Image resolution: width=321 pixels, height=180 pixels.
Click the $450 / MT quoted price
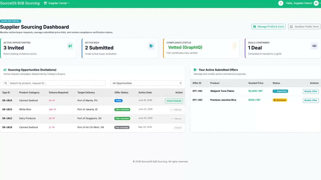click(x=254, y=100)
